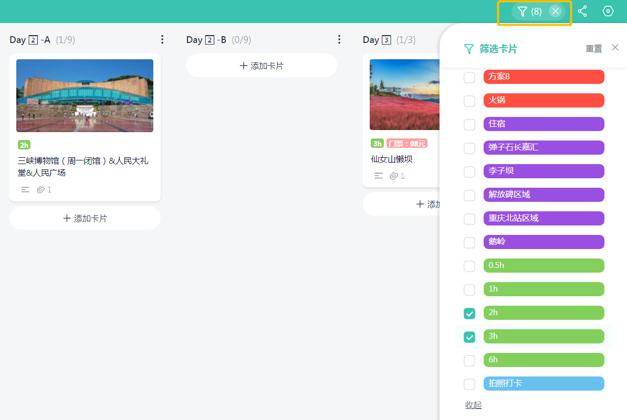Select the blue 拍照打卡 label
The width and height of the screenshot is (627, 420).
[x=544, y=383]
